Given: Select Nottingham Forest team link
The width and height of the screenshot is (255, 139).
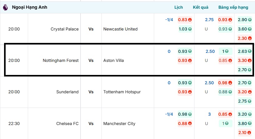Looking at the screenshot, I should [x=61, y=60].
